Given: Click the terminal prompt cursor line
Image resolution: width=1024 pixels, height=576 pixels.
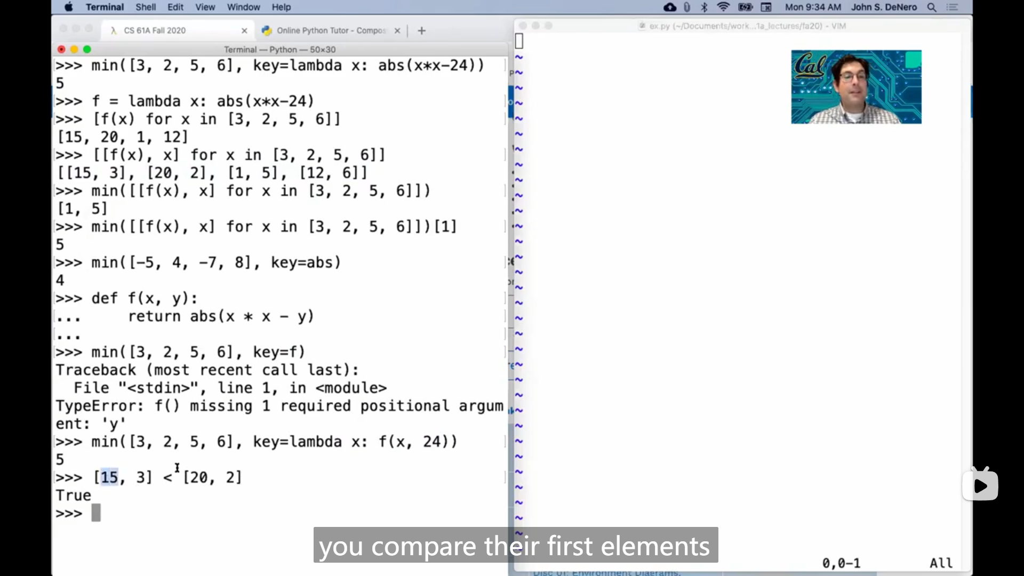Looking at the screenshot, I should (x=96, y=513).
